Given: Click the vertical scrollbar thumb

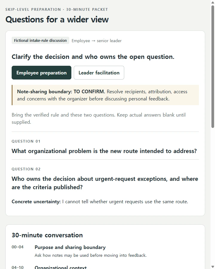Looking at the screenshot, I should coord(213,67).
